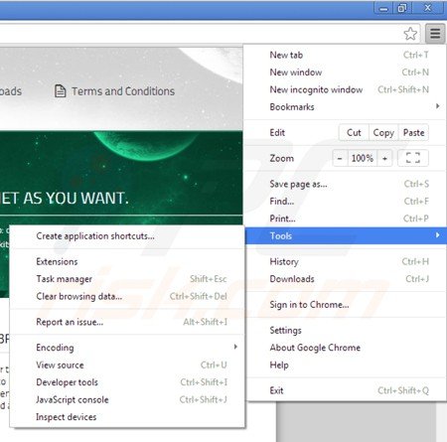Select Create application shortcuts...
Viewport: 447px width, 442px height.
(x=127, y=235)
